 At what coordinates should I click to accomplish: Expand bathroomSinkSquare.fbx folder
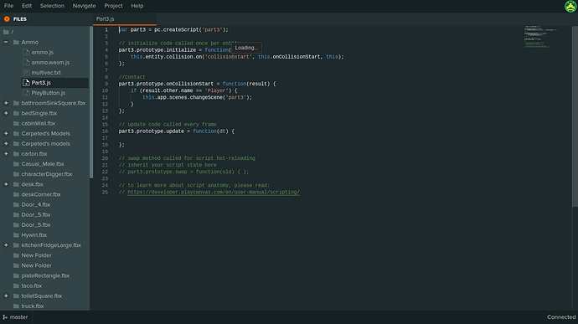pos(6,103)
